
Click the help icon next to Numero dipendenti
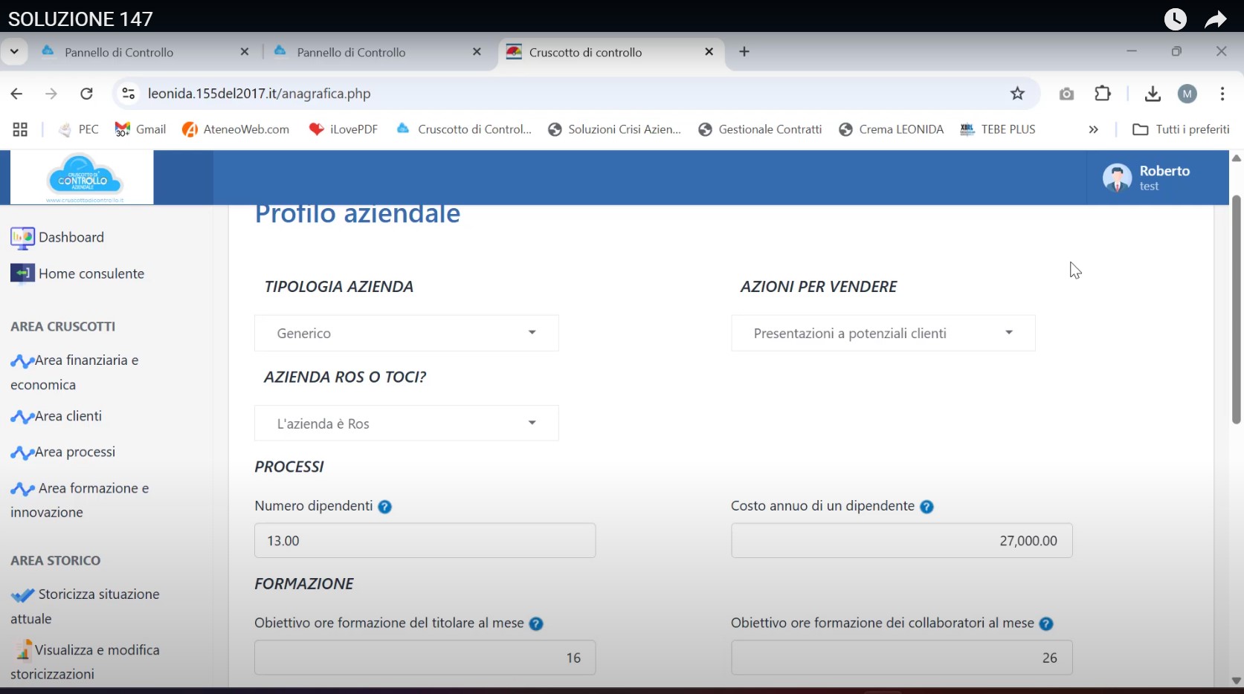(x=384, y=507)
